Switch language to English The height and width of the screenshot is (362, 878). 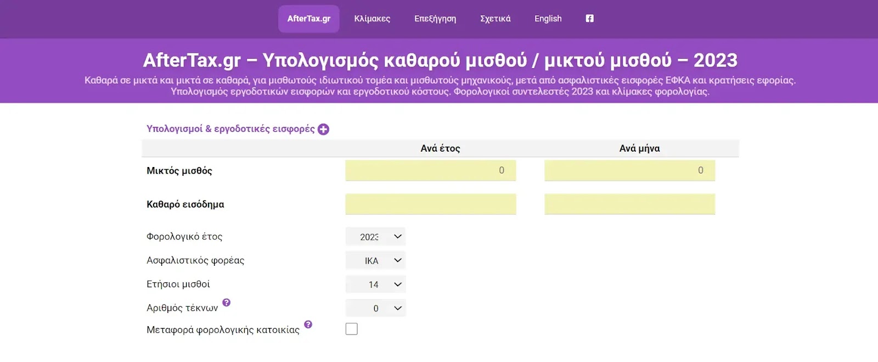[x=548, y=19]
